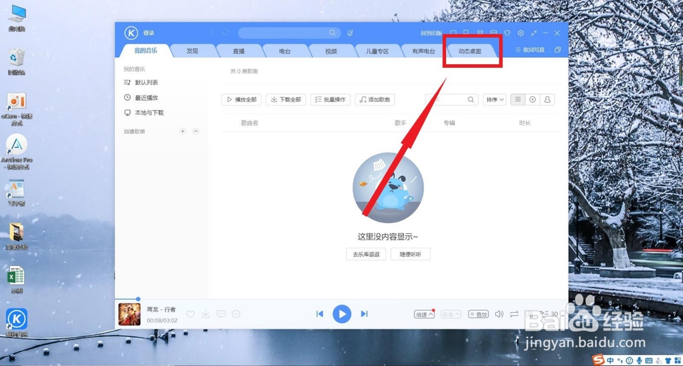Open the play queue showing 30 songs

pyautogui.click(x=549, y=314)
